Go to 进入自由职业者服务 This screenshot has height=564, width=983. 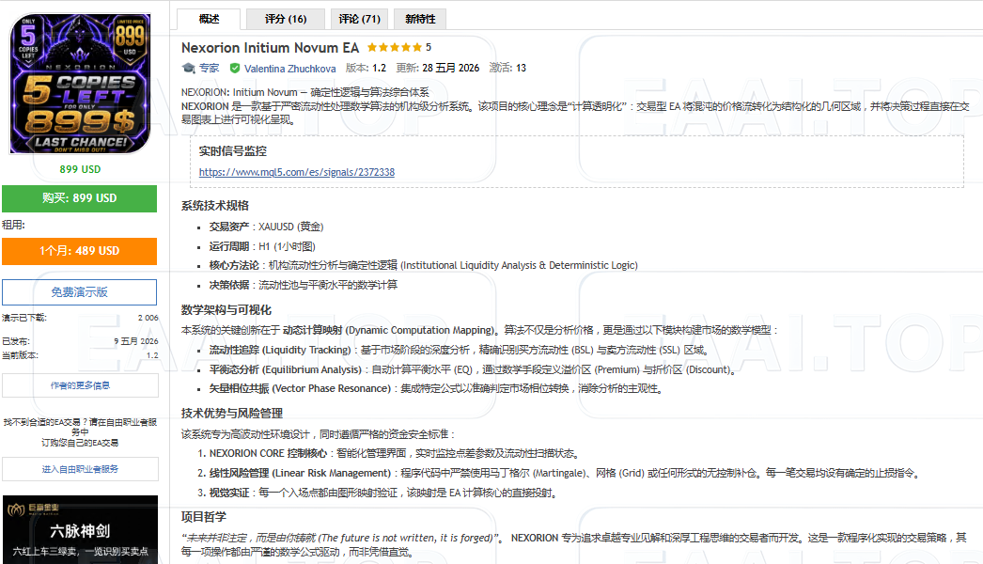[80, 469]
